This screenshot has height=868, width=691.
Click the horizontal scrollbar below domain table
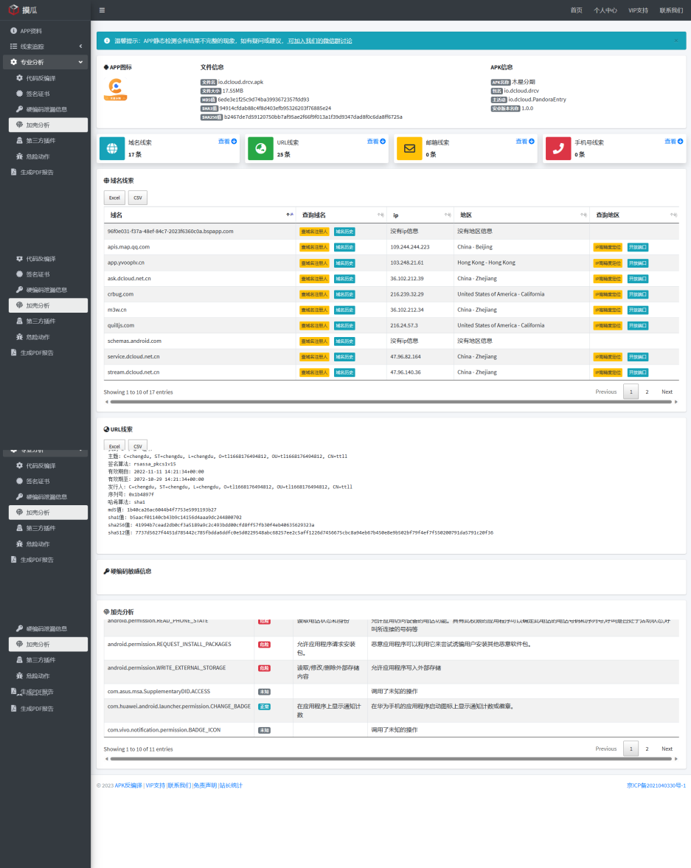391,402
